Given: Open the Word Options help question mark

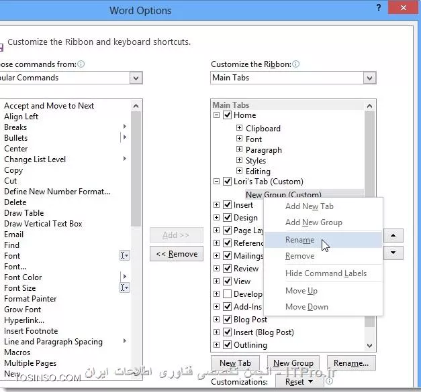Looking at the screenshot, I should click(379, 7).
